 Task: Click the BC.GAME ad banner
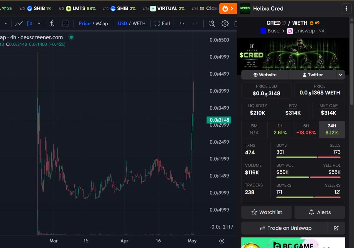[x=293, y=243]
